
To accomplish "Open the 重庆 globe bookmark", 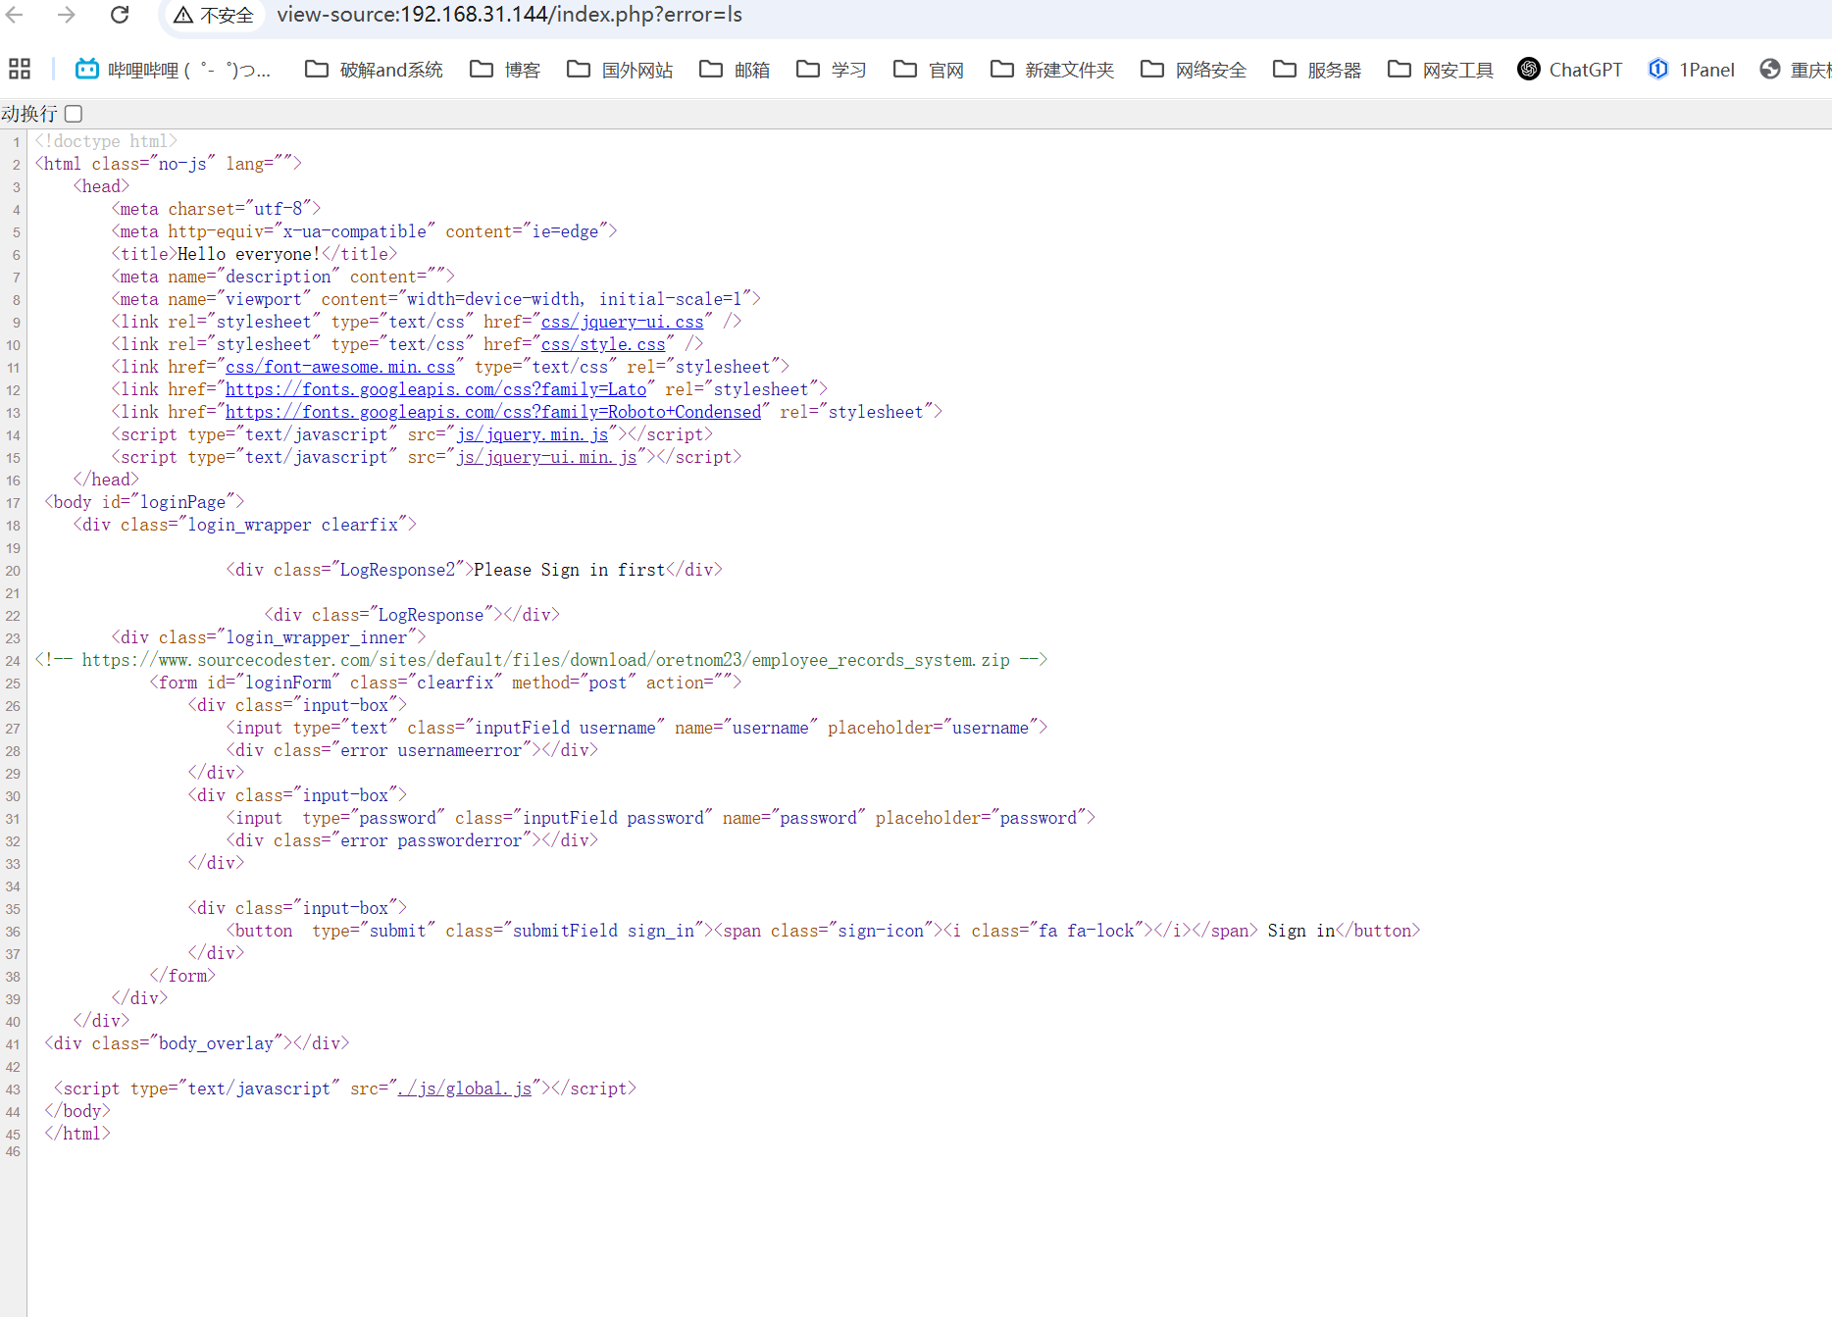I will tap(1795, 70).
